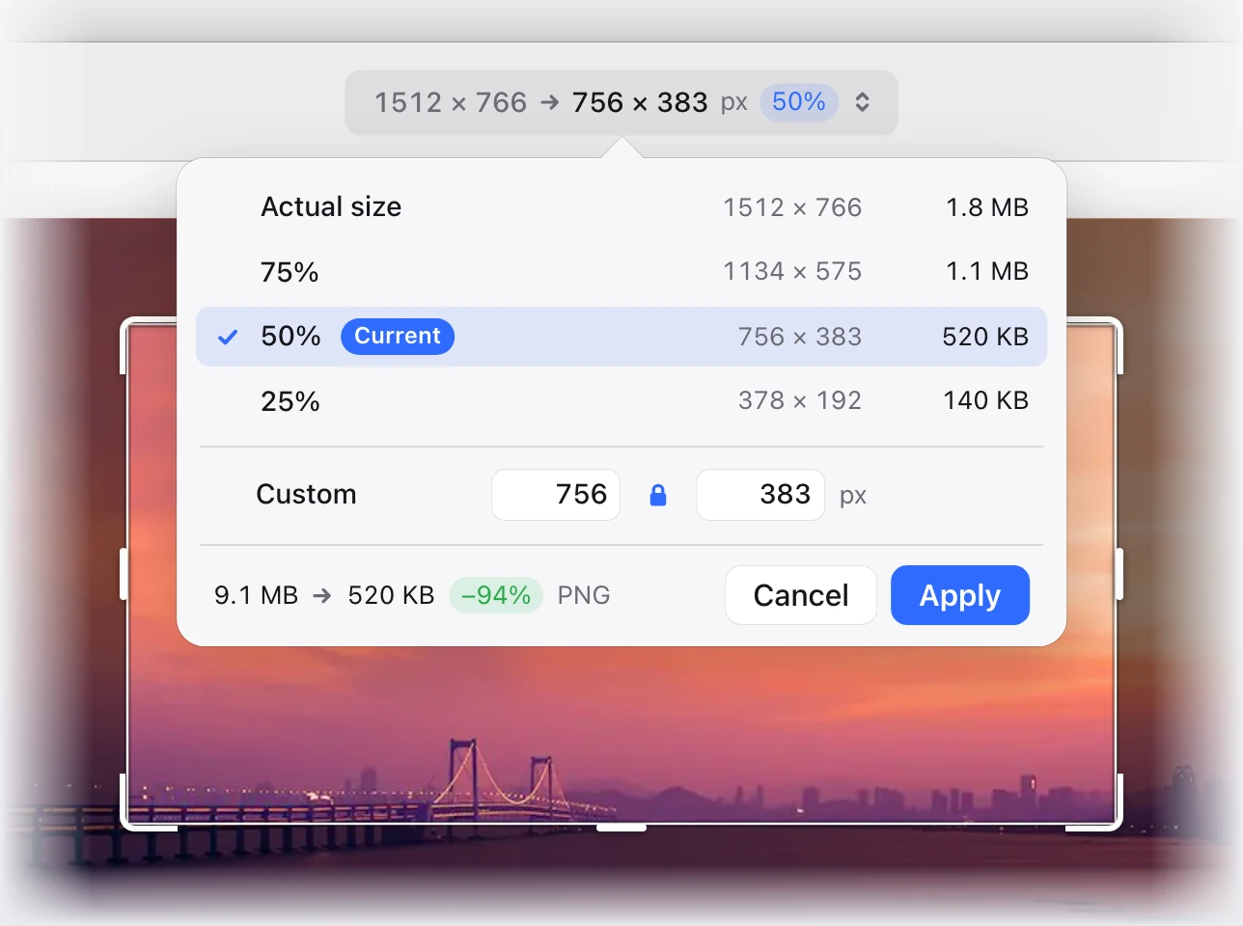
Task: Choose the 25% size option
Action: pyautogui.click(x=621, y=401)
